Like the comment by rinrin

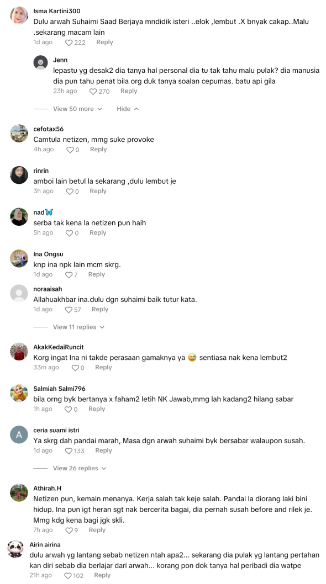(x=70, y=192)
